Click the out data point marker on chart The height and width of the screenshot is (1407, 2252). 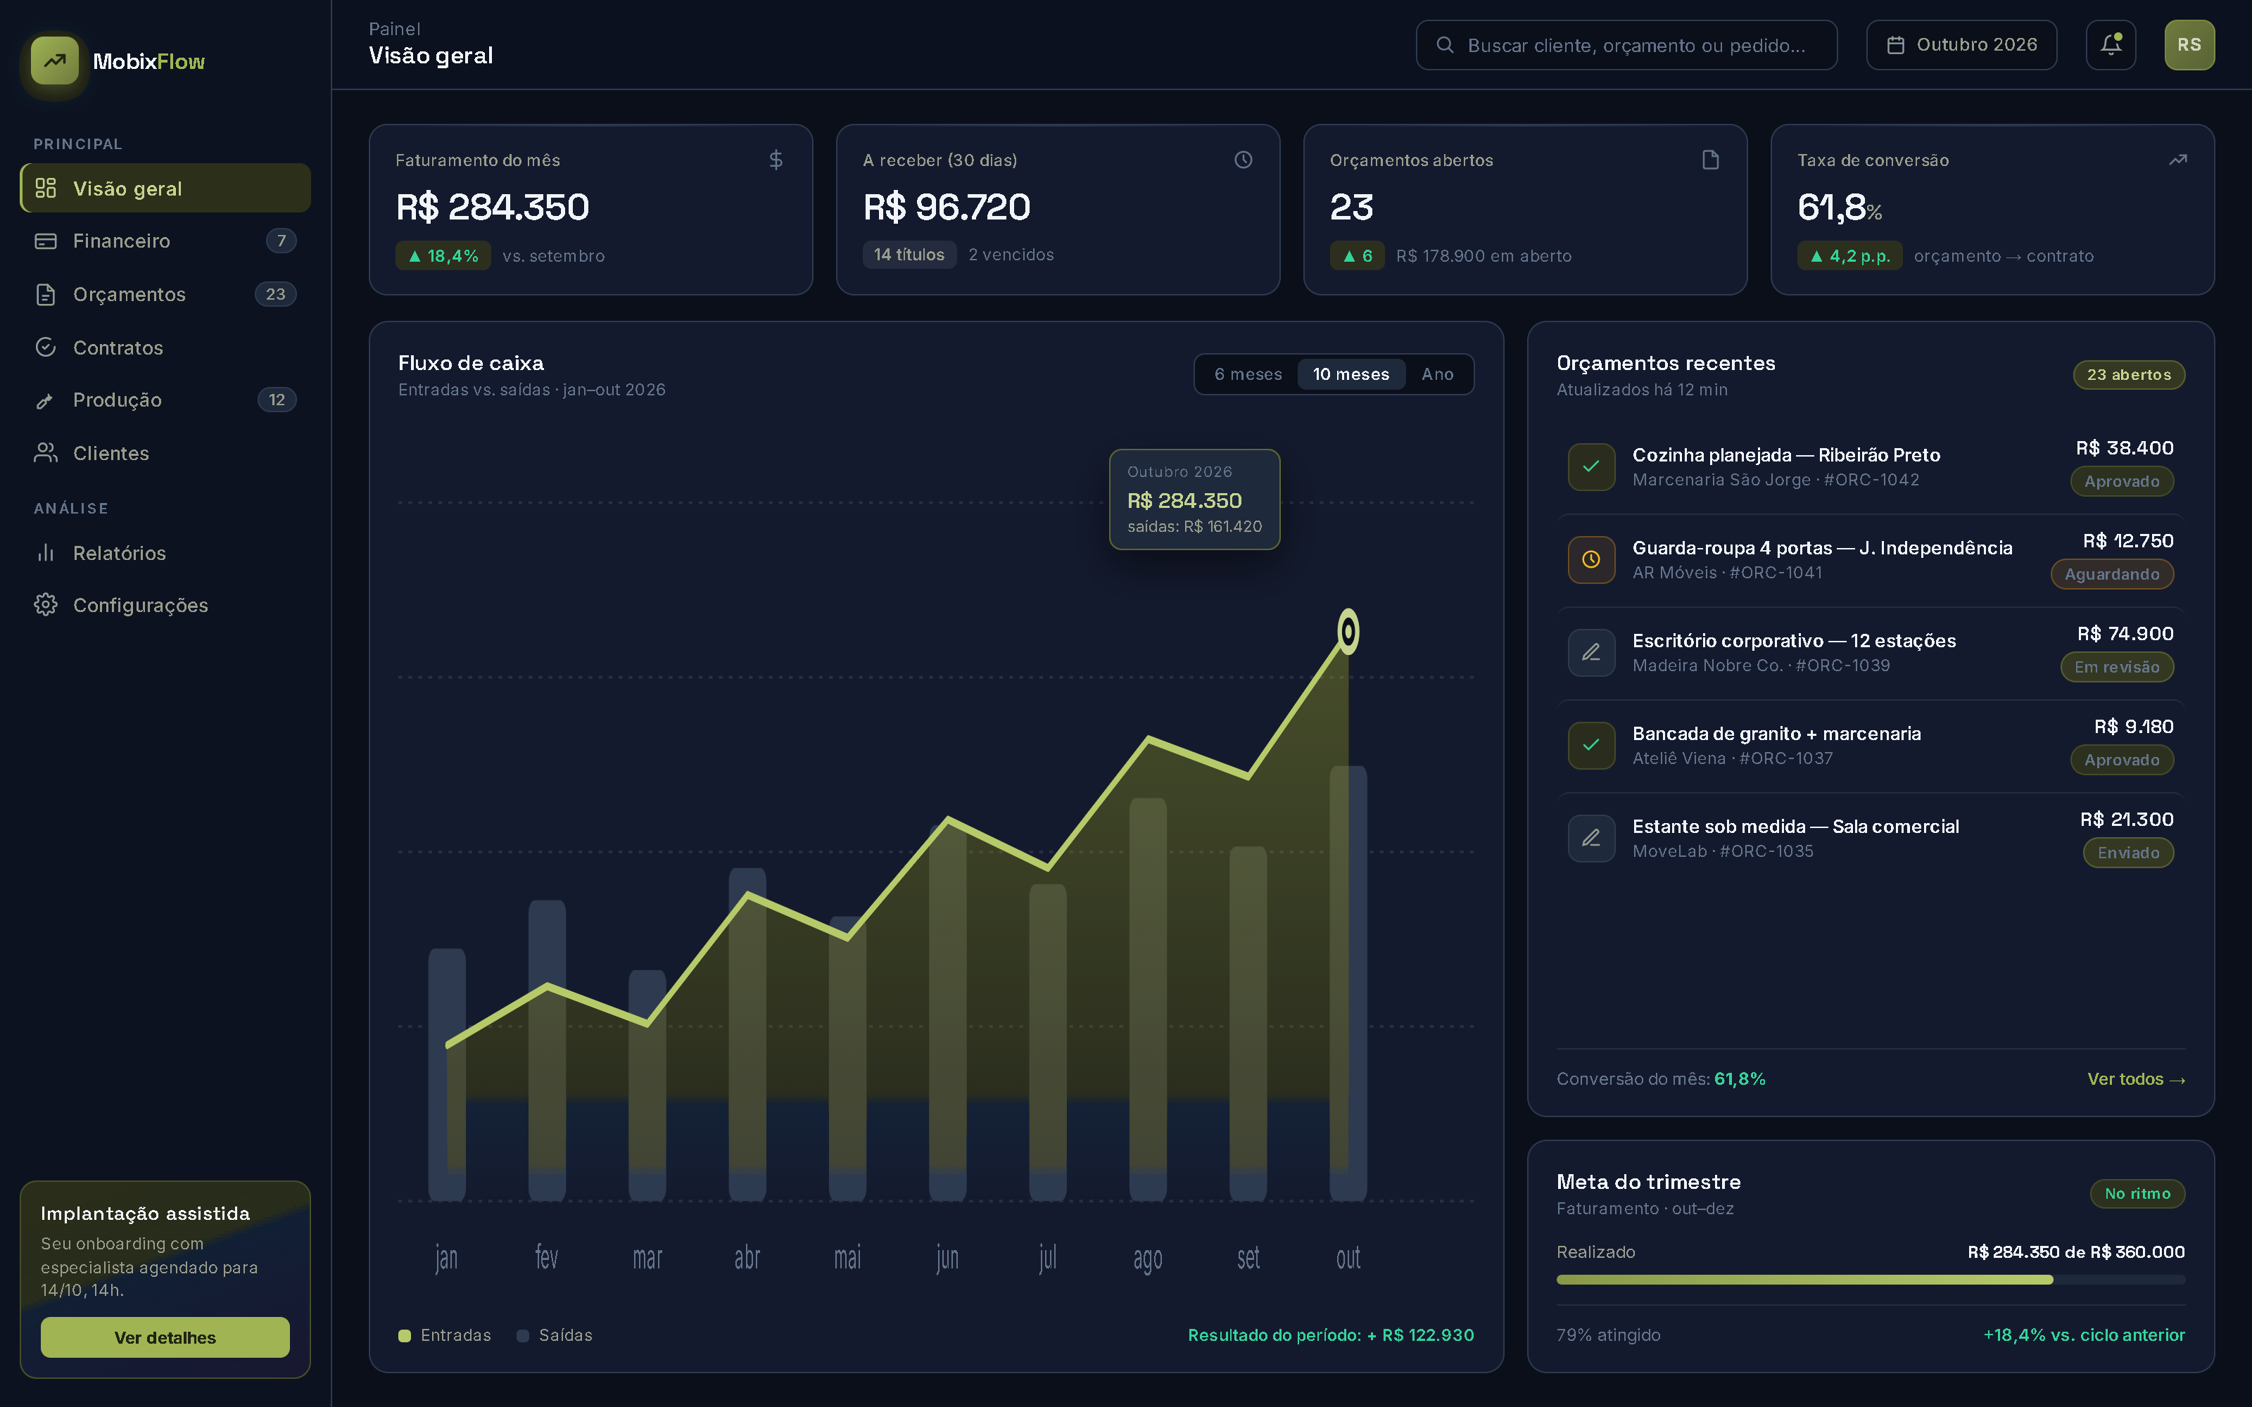click(x=1348, y=632)
